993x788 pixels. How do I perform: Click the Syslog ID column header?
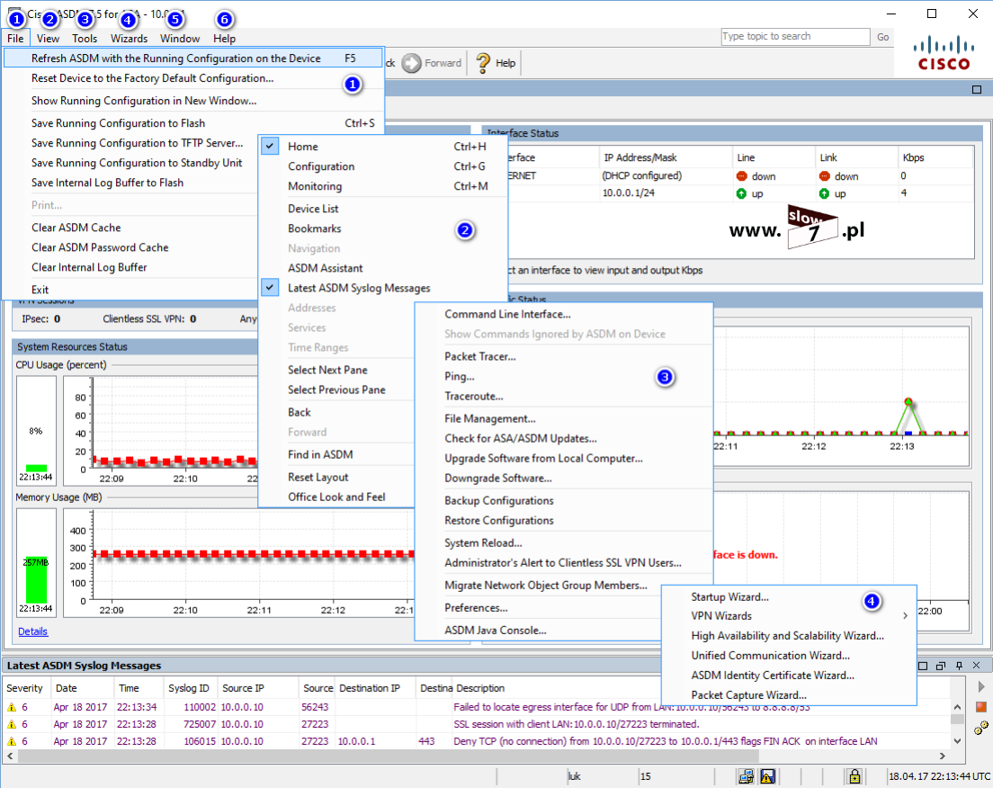(190, 688)
